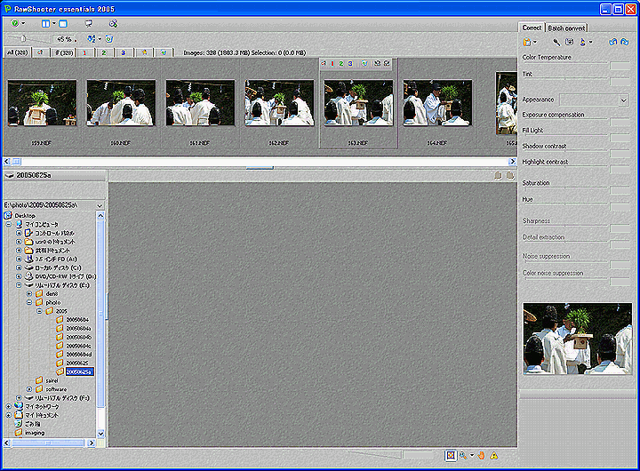
Task: Click the snapshot icon in Correct panel
Action: click(x=569, y=42)
